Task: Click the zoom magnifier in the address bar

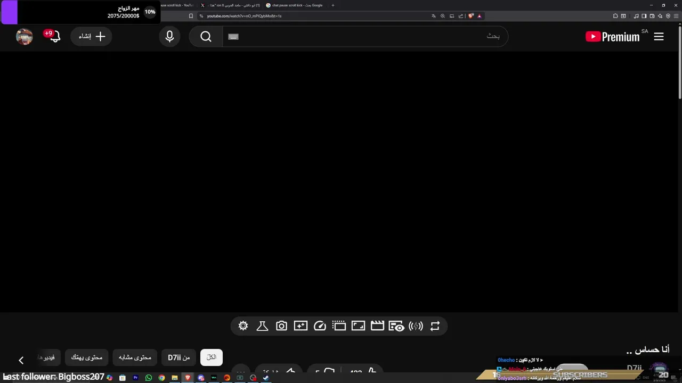Action: (442, 16)
